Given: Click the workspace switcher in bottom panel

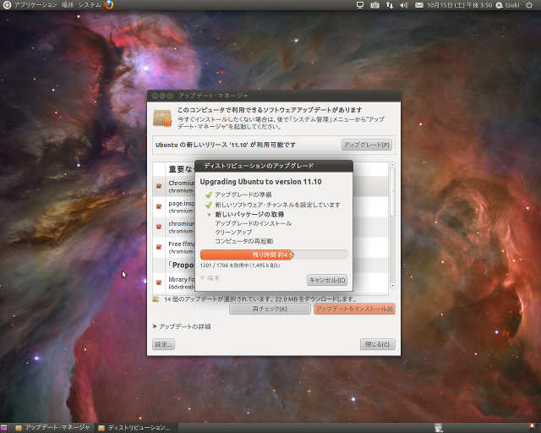Looking at the screenshot, I should 533,428.
